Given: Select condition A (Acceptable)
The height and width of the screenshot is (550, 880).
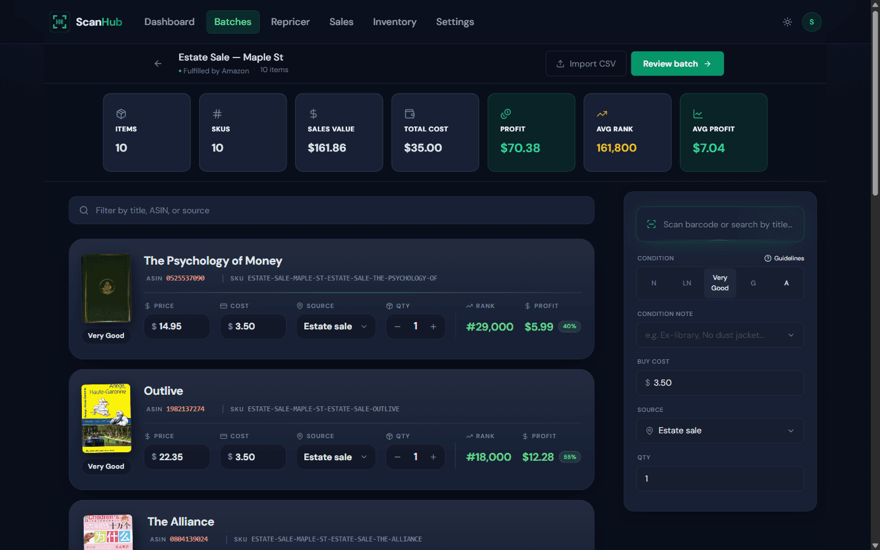Looking at the screenshot, I should point(787,283).
